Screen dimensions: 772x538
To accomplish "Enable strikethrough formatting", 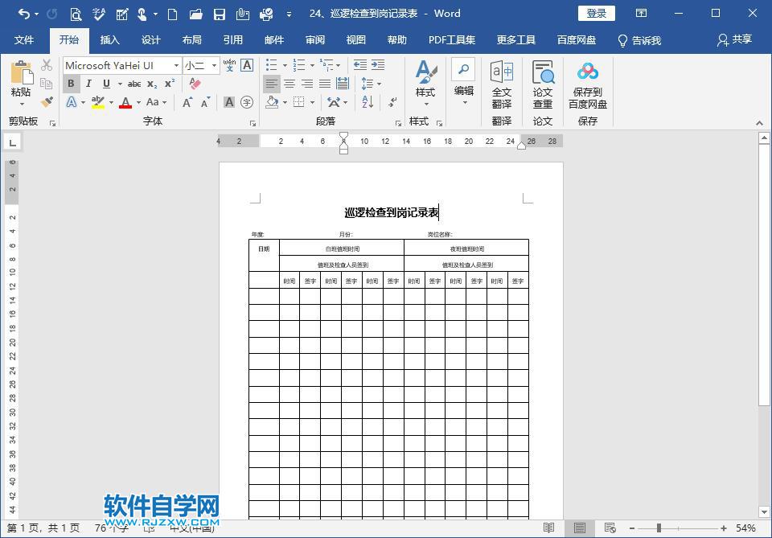I will [135, 83].
